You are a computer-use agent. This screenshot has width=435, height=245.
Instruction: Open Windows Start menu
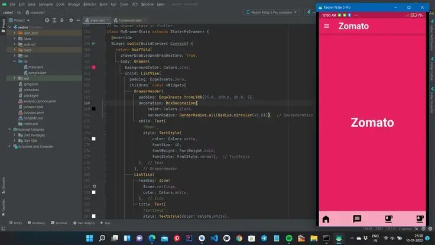pyautogui.click(x=90, y=238)
